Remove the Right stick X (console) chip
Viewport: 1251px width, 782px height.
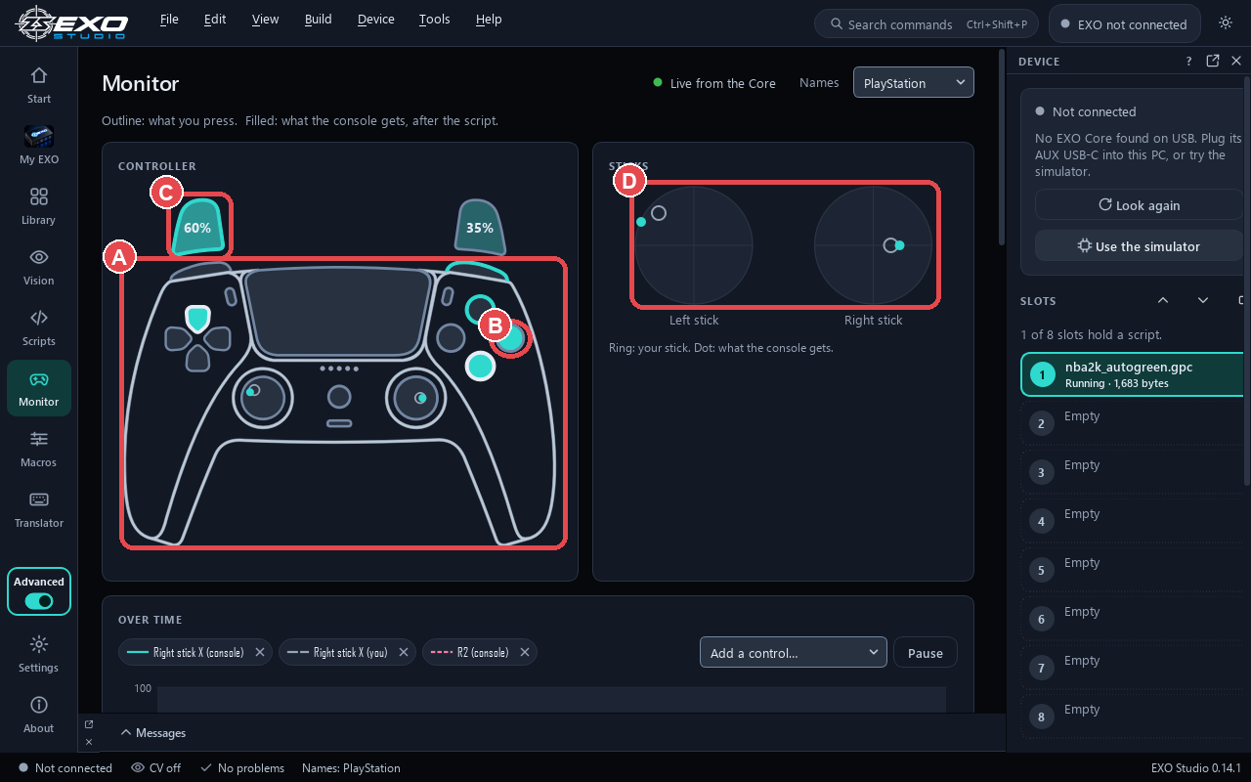point(260,652)
